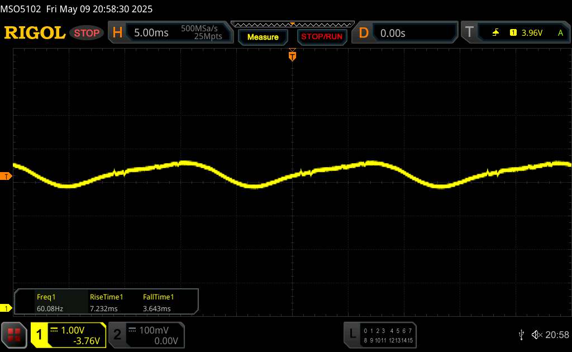This screenshot has height=352, width=572.
Task: Open the red grid function menu icon
Action: point(15,335)
